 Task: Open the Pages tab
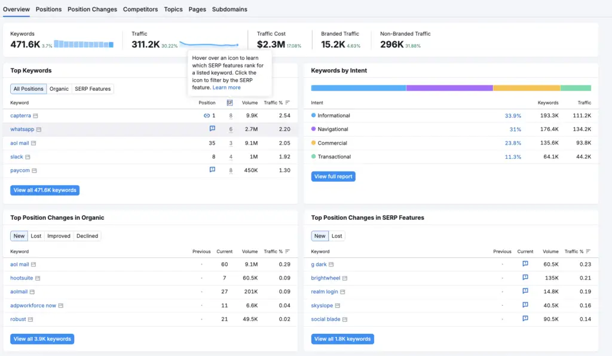[x=197, y=10]
